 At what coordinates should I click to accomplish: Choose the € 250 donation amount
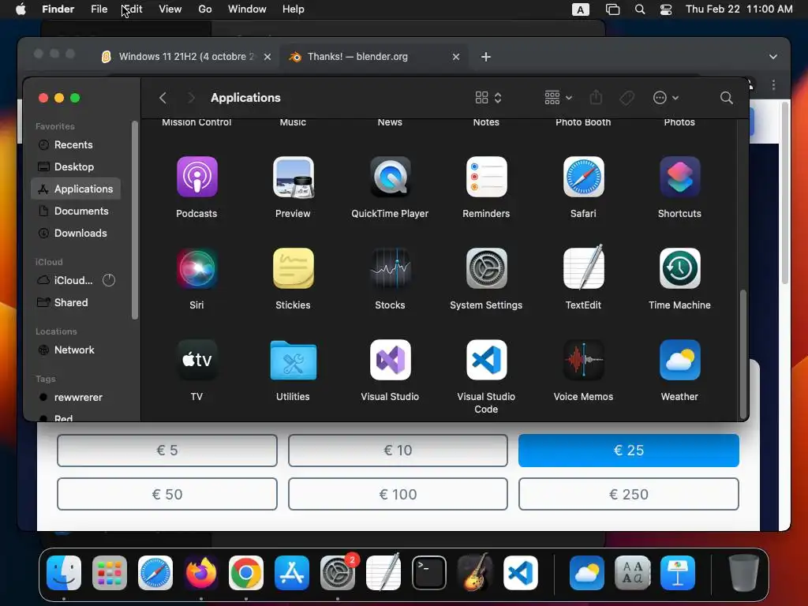point(629,494)
